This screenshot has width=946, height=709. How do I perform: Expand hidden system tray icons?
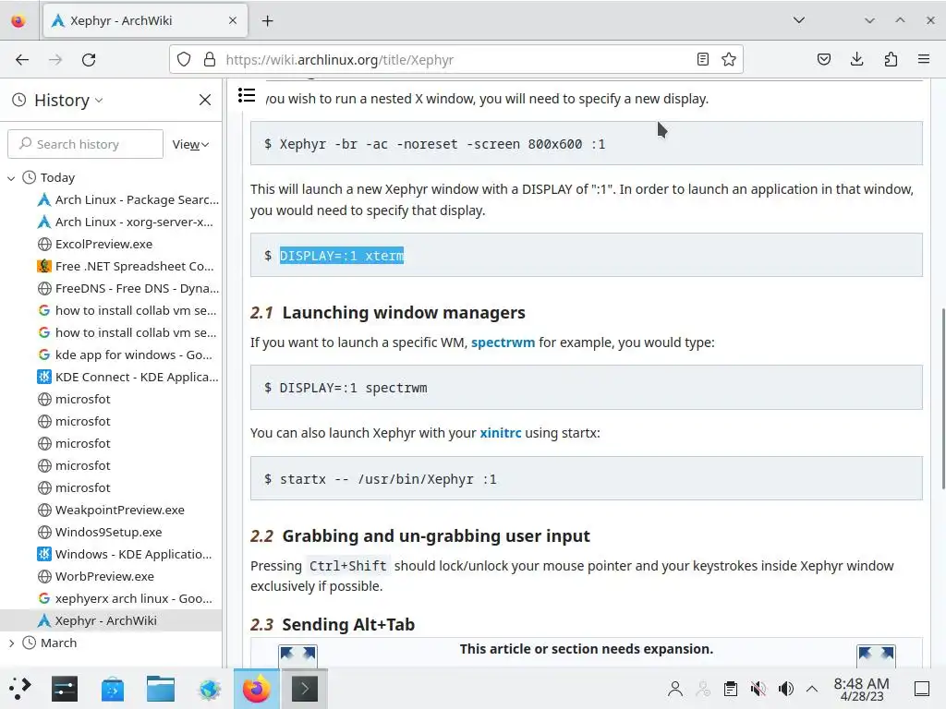(812, 689)
